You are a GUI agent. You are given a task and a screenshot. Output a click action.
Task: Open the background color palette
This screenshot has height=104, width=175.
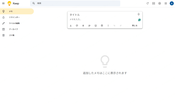pos(77,26)
